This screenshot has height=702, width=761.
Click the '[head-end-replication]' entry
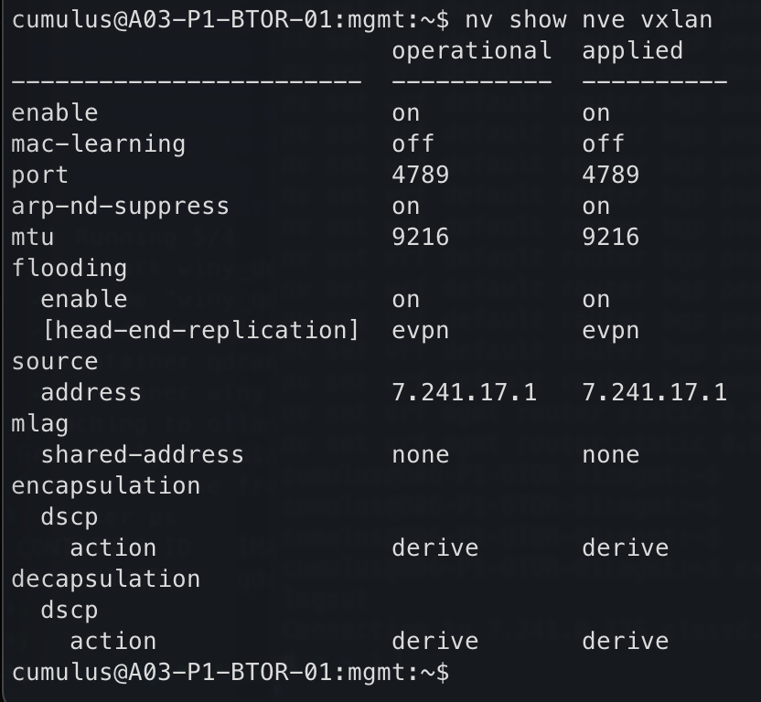tap(200, 330)
